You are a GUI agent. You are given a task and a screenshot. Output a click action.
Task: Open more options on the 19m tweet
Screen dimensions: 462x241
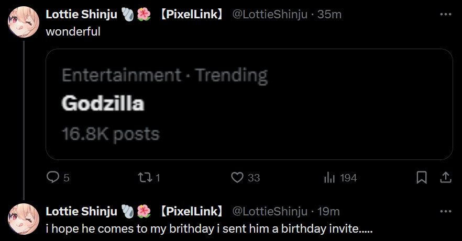point(445,211)
